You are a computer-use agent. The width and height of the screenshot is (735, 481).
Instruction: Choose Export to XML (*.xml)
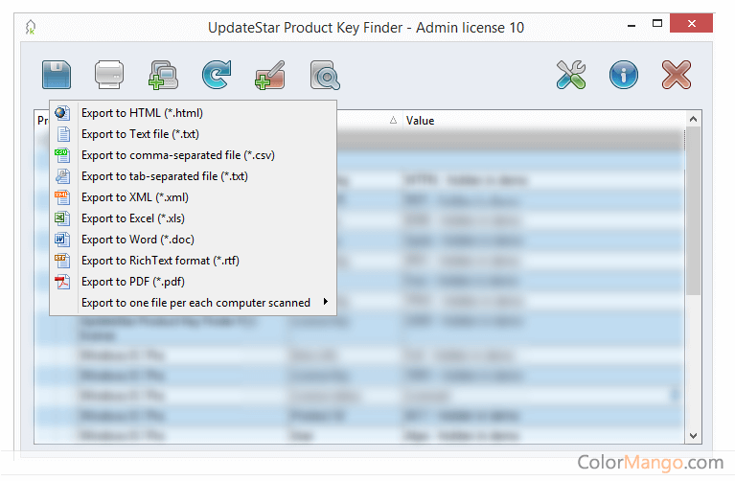134,197
